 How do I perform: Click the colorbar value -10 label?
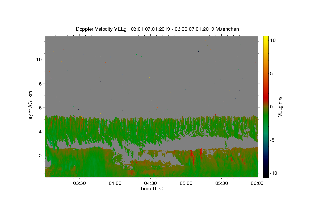click(273, 173)
